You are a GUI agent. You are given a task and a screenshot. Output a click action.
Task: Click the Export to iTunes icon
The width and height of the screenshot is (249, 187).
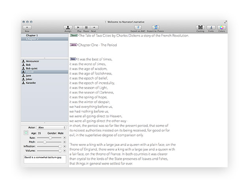point(156,28)
